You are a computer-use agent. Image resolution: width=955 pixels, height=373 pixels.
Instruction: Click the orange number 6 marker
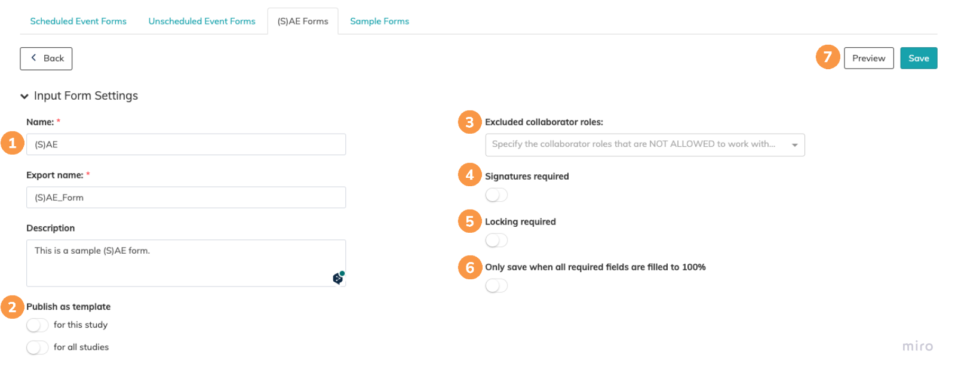pyautogui.click(x=469, y=267)
